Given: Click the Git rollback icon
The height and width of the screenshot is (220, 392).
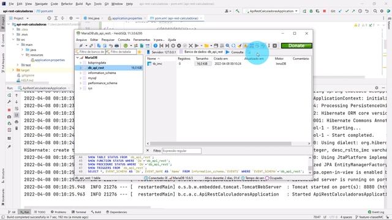Looking at the screenshot, I should 367,11.
